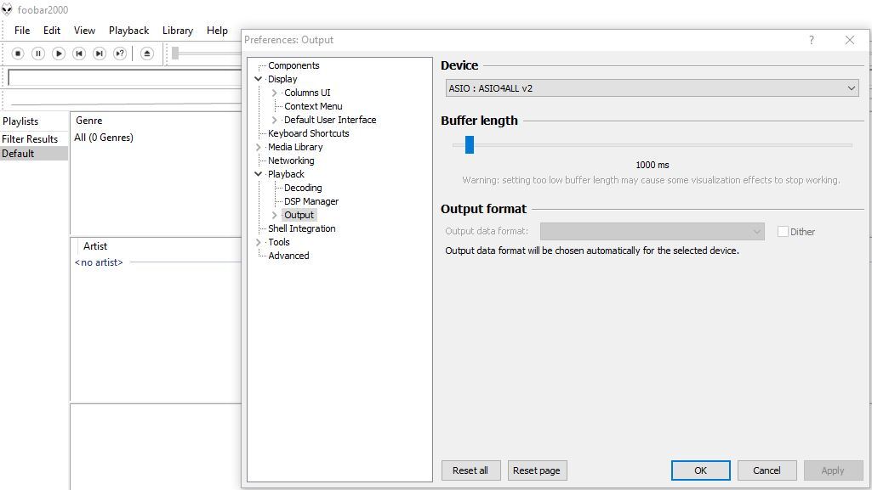Select Default User Interface label

pyautogui.click(x=330, y=120)
